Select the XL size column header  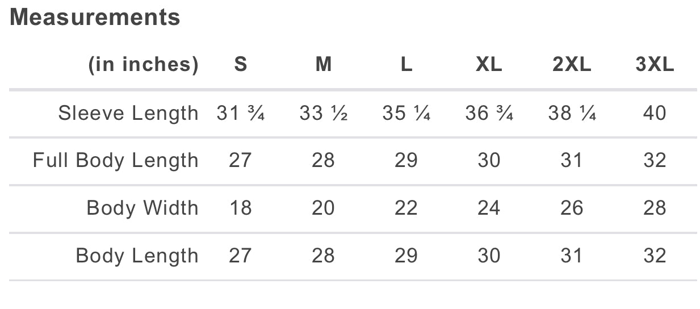coord(489,65)
